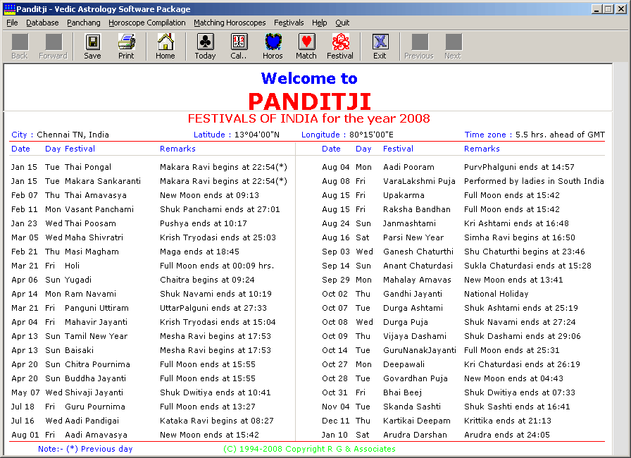Click 'Note:- (*) Previous day' footer text

(x=85, y=449)
